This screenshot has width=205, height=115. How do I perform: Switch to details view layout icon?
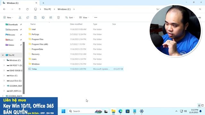click(199, 105)
